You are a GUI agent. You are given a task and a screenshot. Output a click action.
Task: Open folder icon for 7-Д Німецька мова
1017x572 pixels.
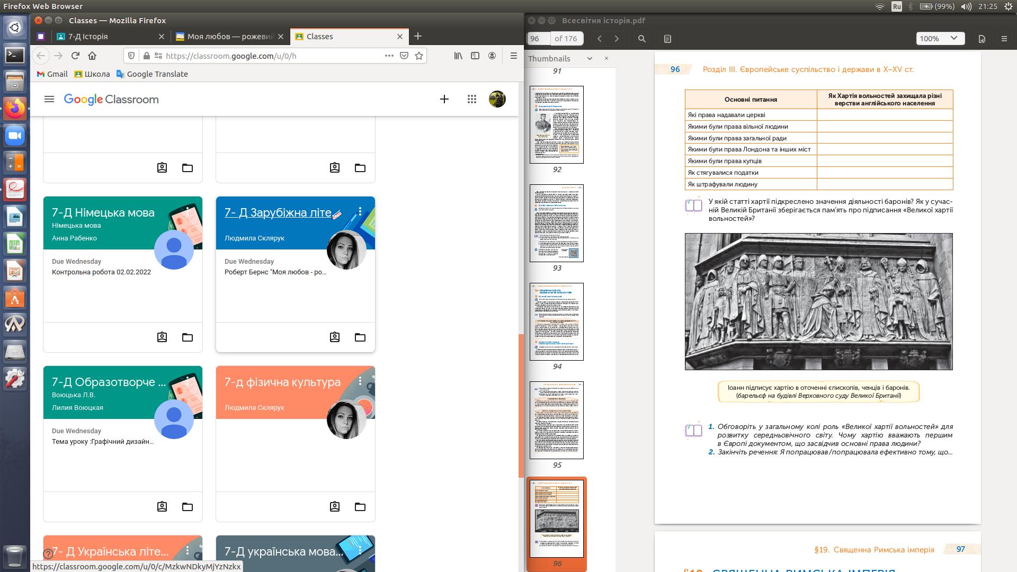point(188,337)
